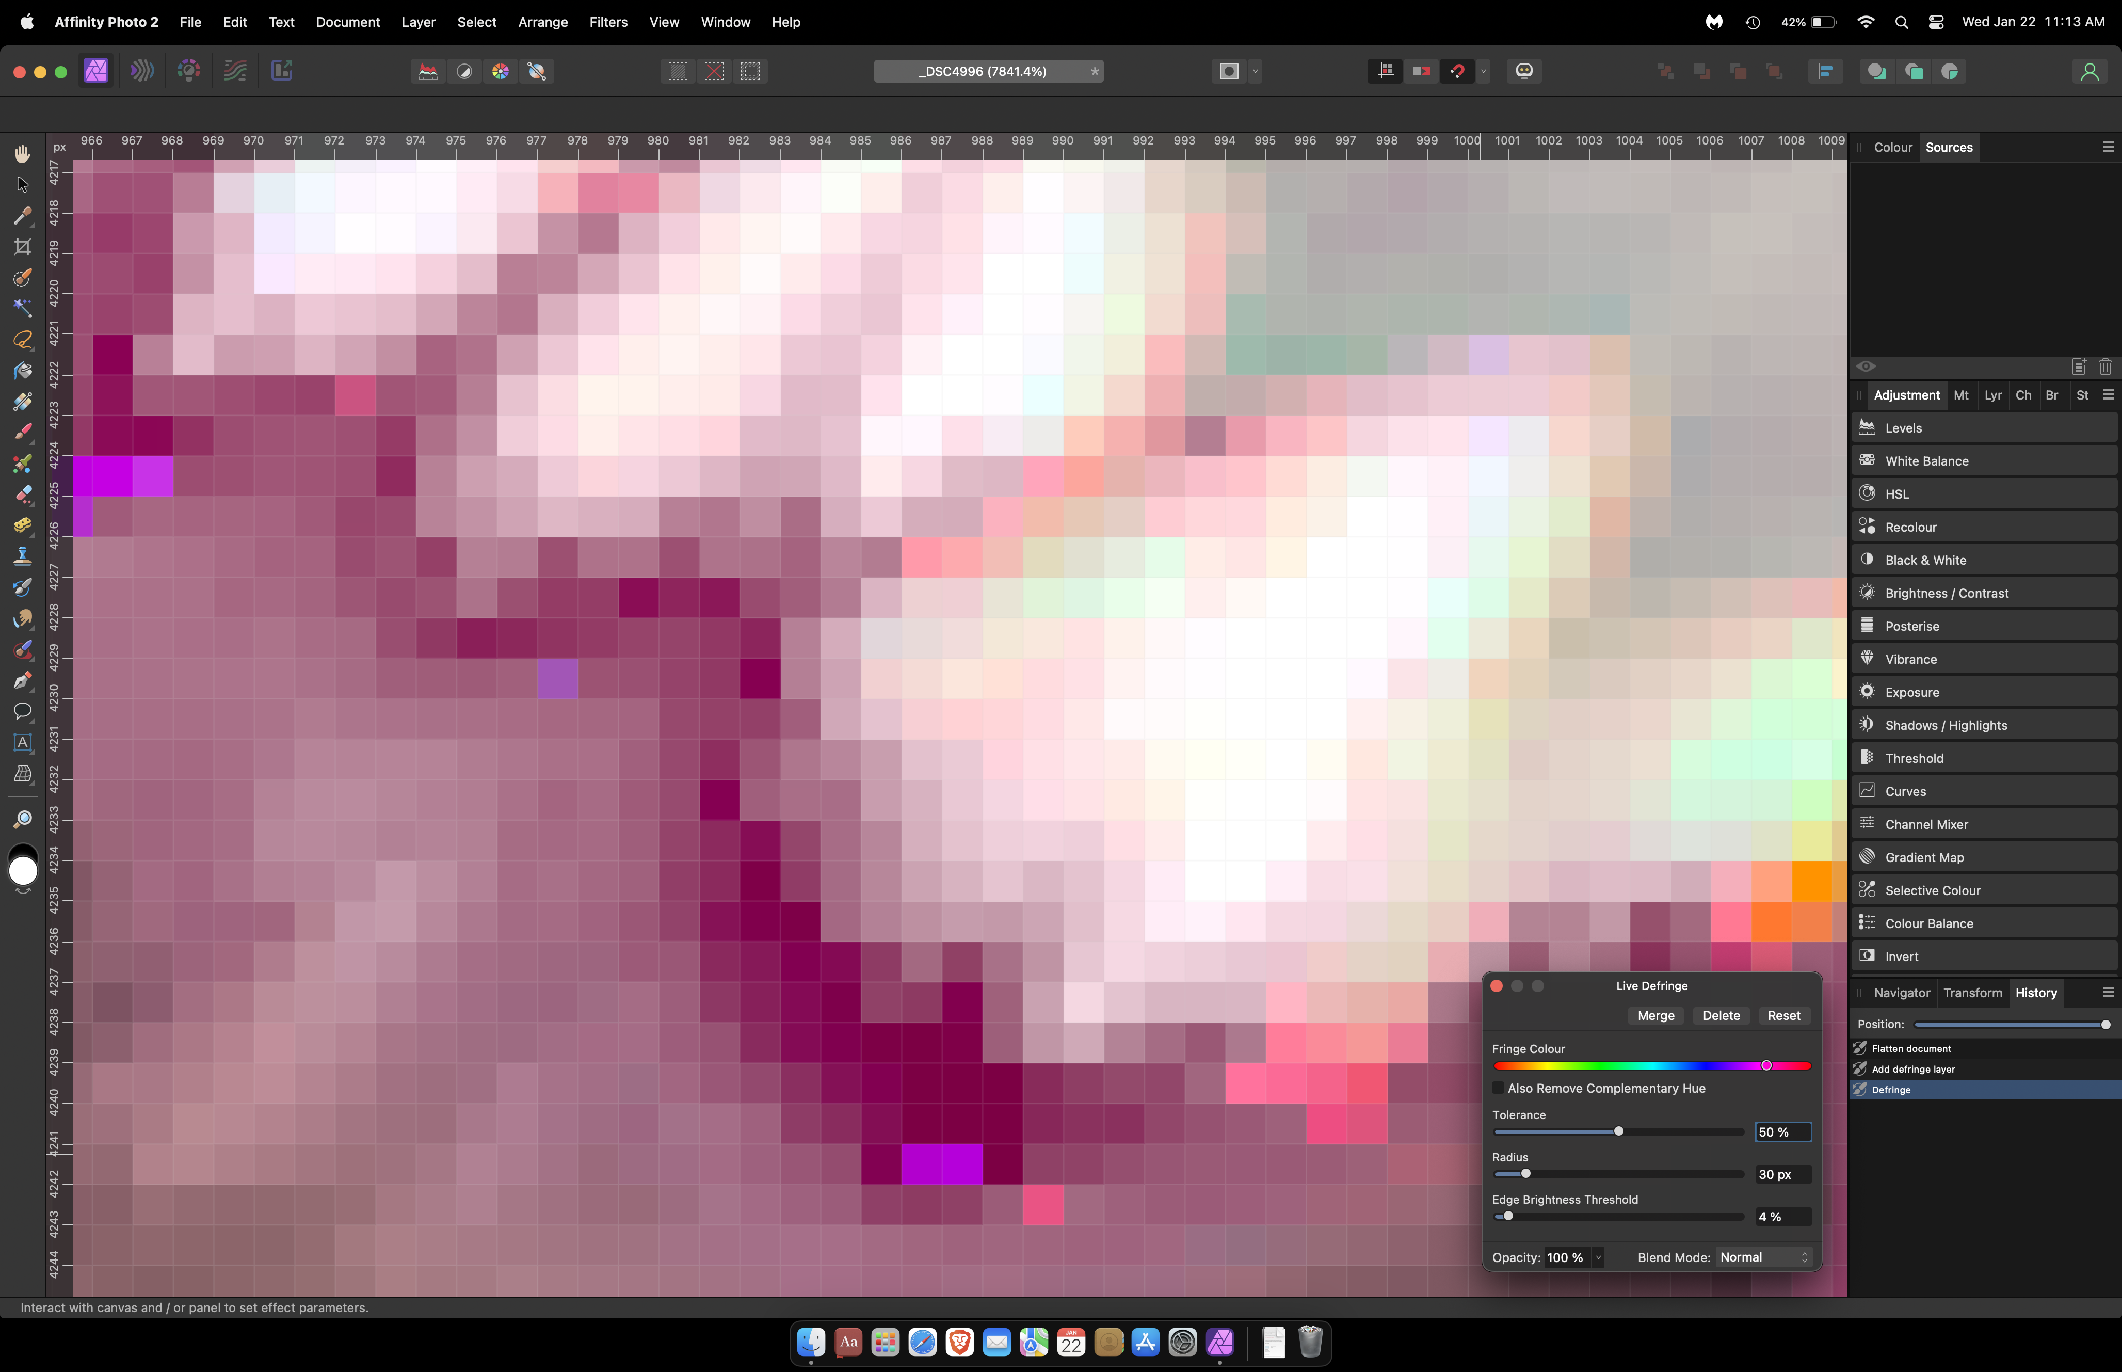2122x1372 pixels.
Task: Switch to the Liquify Persona icon
Action: click(142, 71)
